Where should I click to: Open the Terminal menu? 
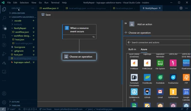tap(55, 3)
